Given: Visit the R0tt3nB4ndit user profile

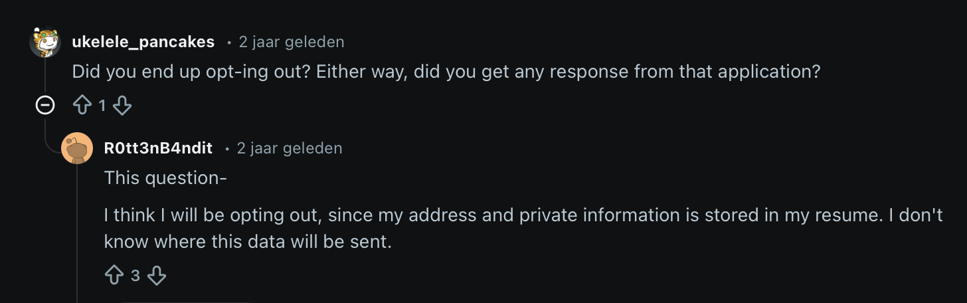Looking at the screenshot, I should (x=158, y=148).
